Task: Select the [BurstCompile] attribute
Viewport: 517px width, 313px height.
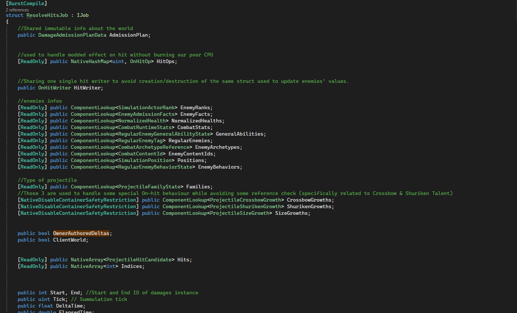Action: [26, 3]
